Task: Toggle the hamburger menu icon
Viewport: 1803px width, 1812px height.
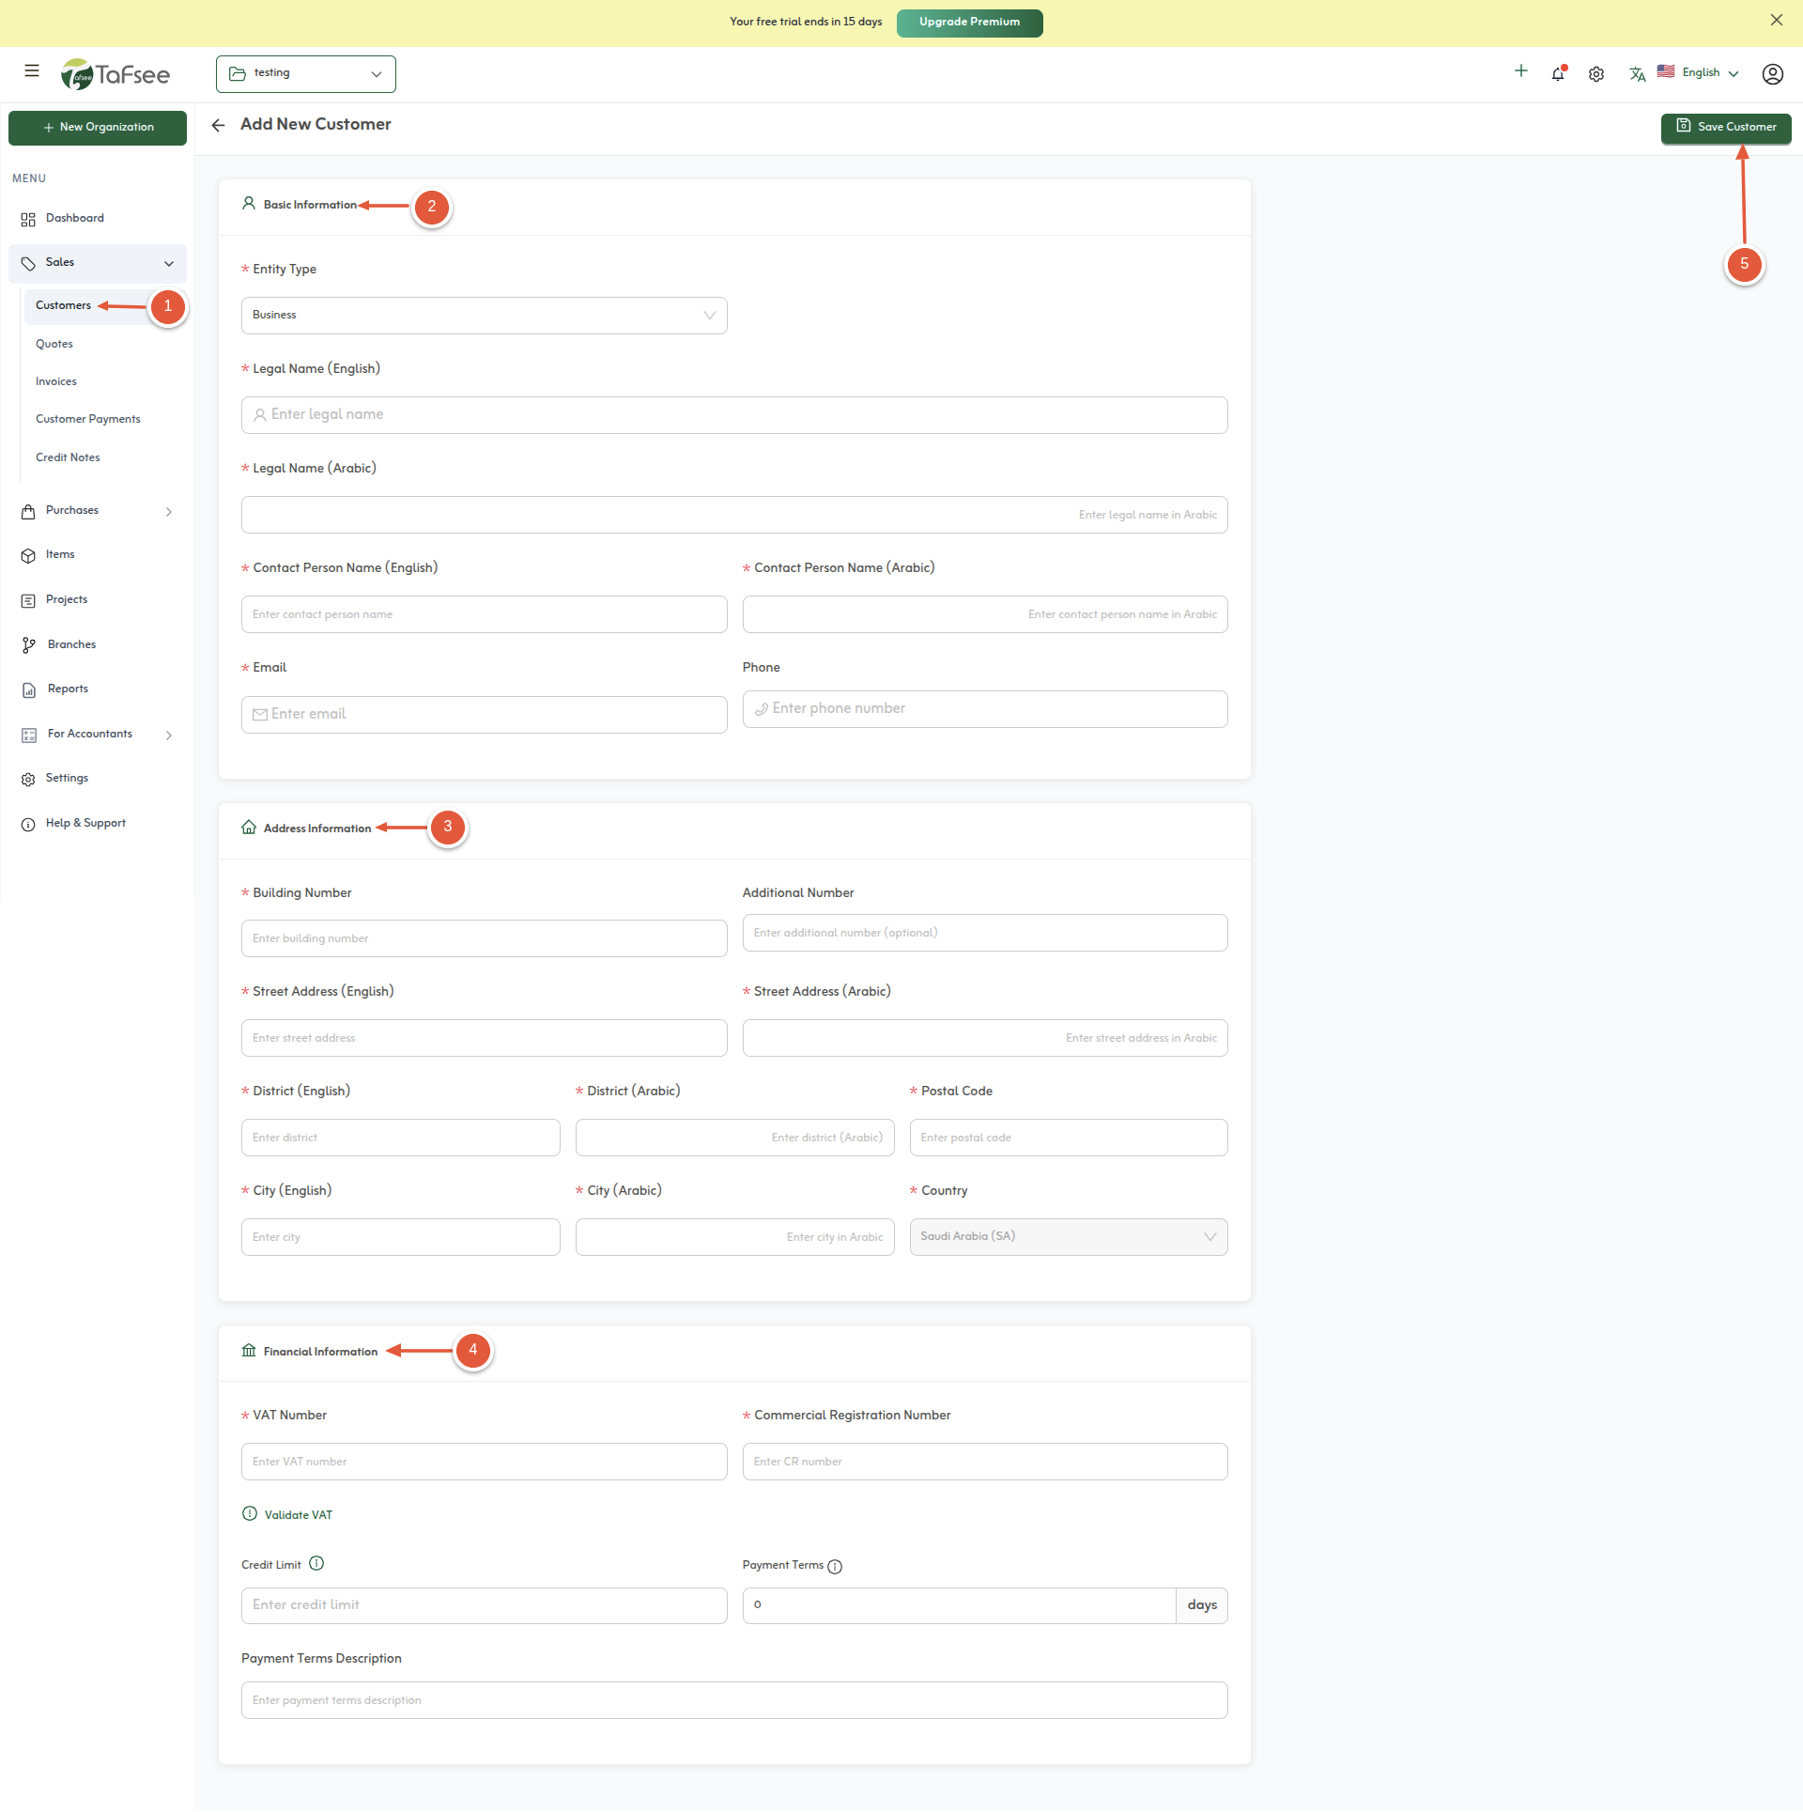Action: coord(32,71)
